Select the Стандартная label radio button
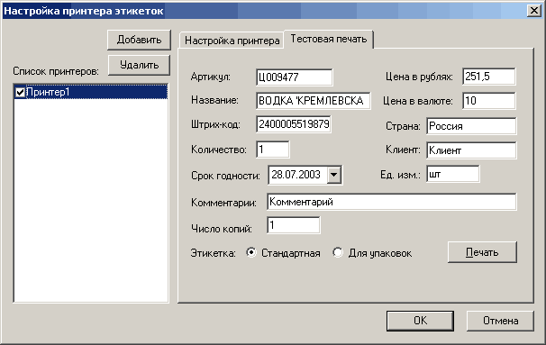546x345 pixels. click(251, 252)
